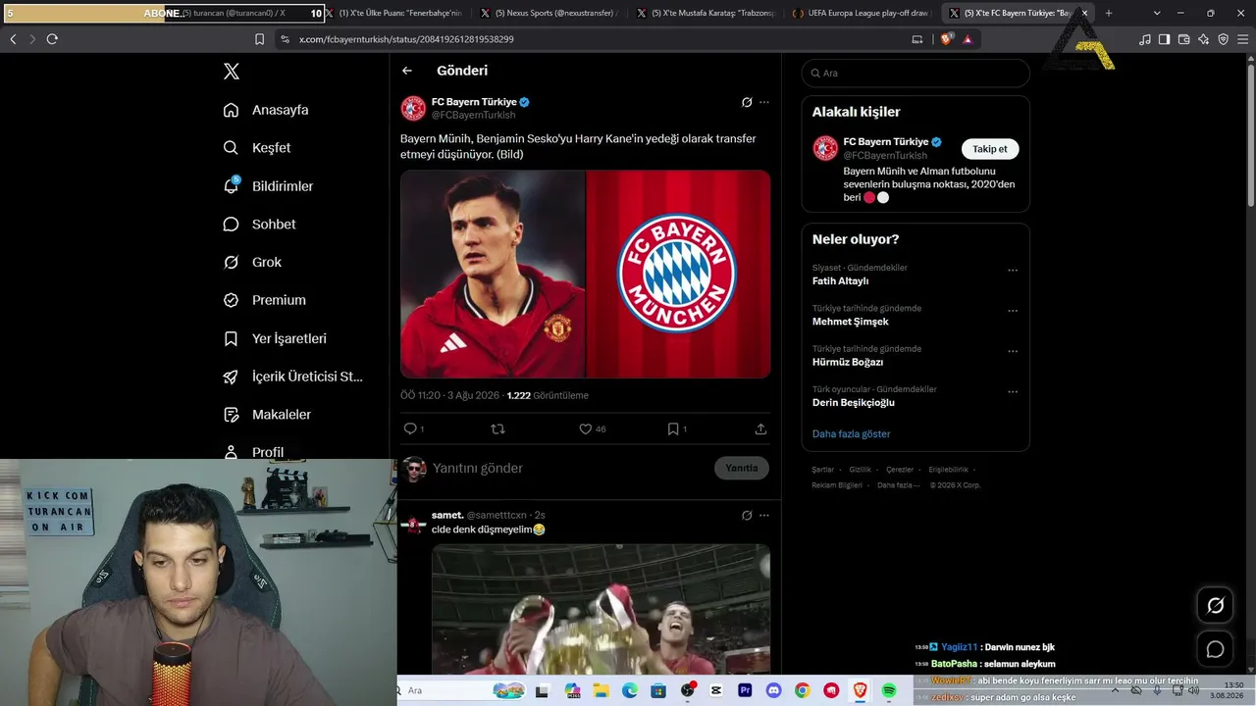Open Yer İşaretleri bookmarks
This screenshot has width=1256, height=706.
pos(275,338)
